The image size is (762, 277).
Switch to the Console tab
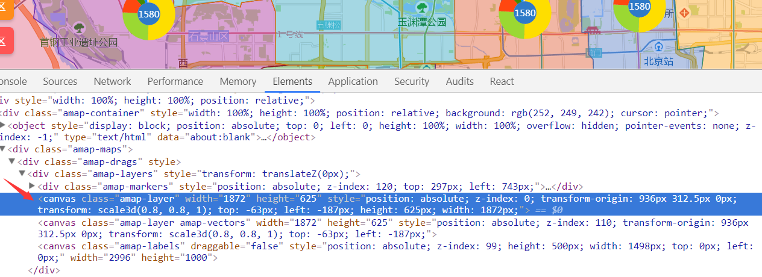pos(12,81)
